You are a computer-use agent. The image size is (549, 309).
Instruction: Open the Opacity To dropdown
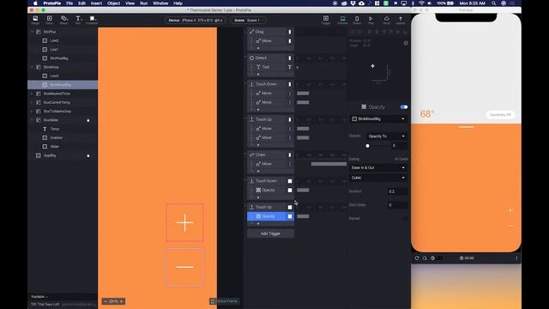coord(387,136)
